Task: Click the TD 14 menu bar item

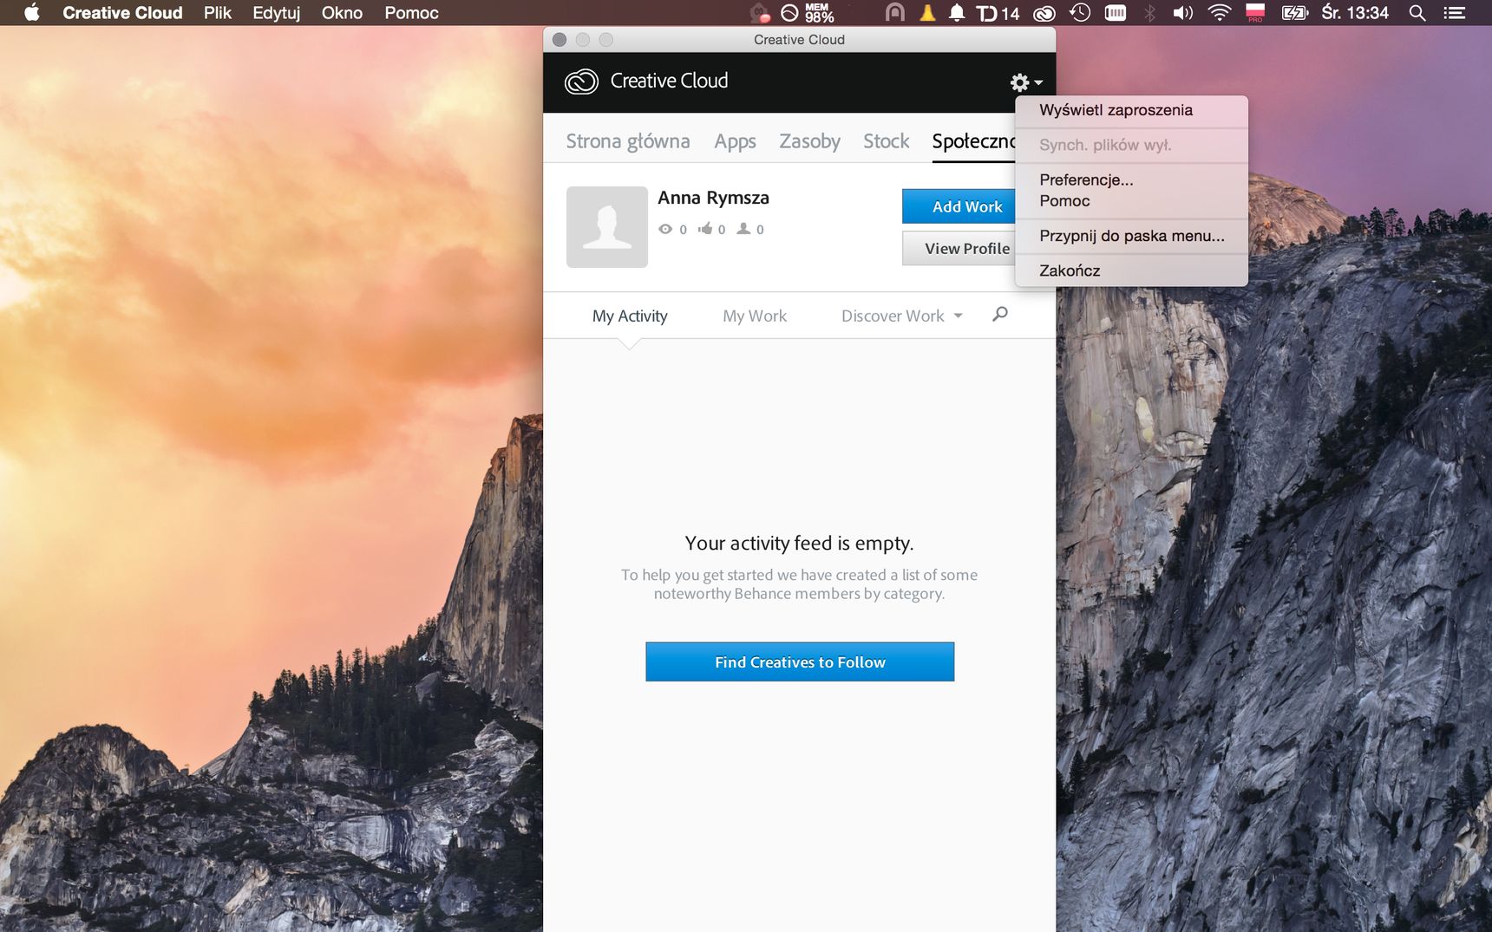Action: (998, 13)
